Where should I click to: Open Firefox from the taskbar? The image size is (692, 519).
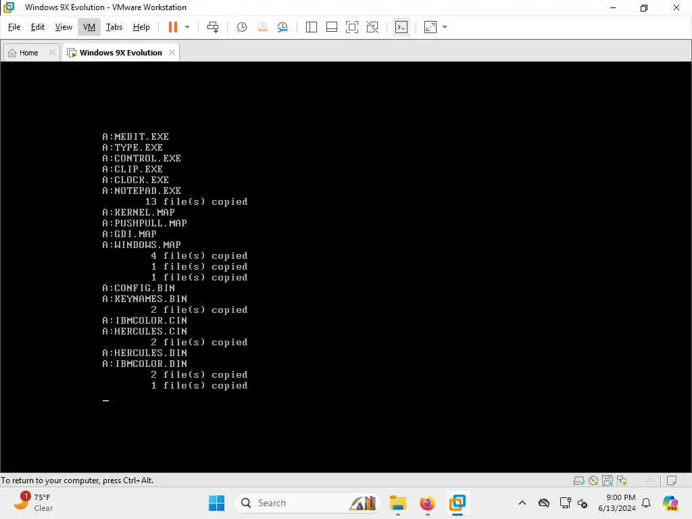(x=427, y=503)
